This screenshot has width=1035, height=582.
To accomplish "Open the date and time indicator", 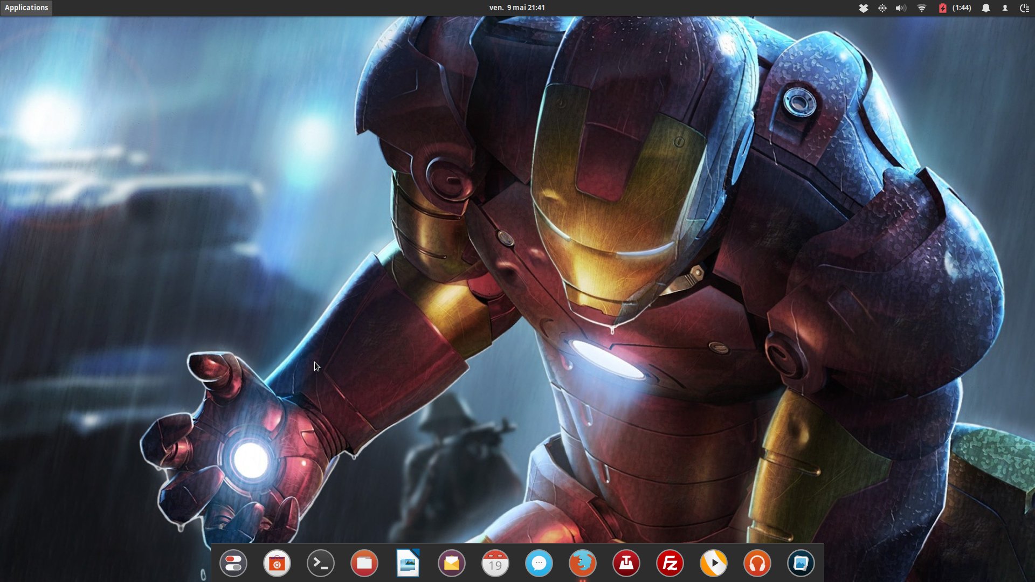I will coord(517,8).
